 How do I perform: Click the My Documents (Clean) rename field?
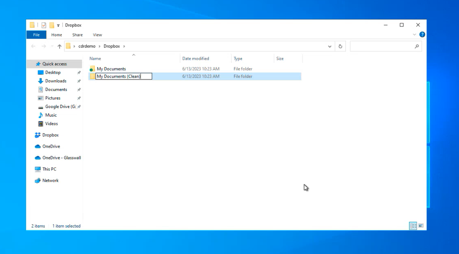[124, 76]
